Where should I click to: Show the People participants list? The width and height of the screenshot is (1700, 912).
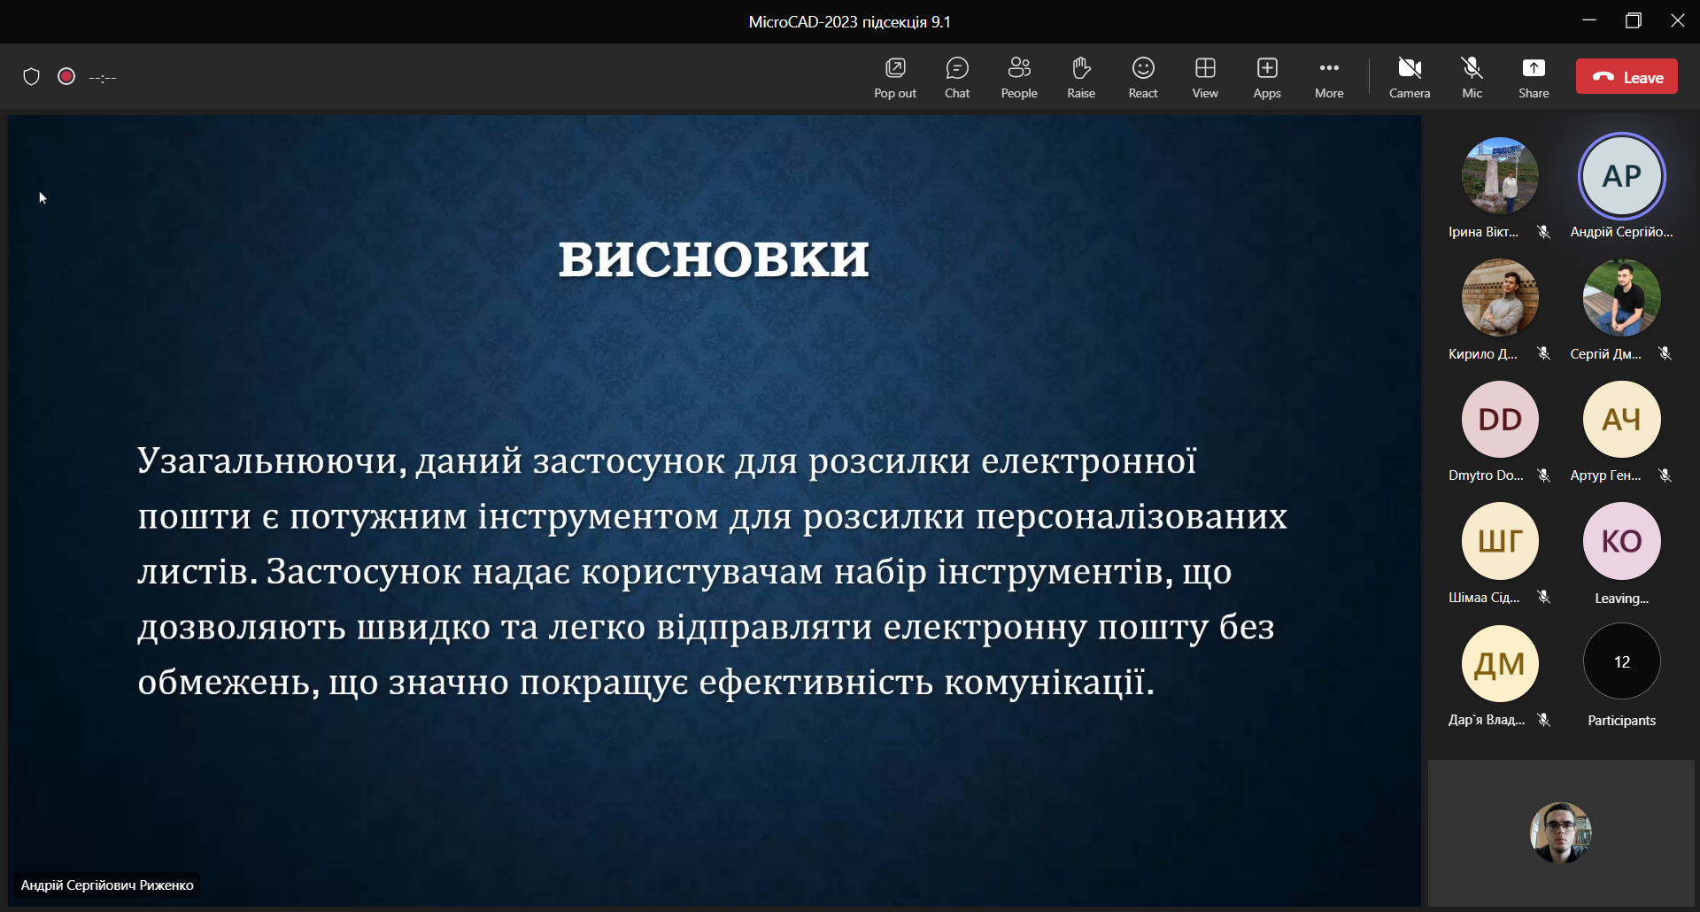point(1019,77)
